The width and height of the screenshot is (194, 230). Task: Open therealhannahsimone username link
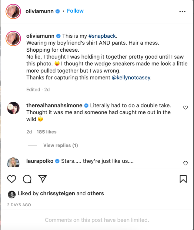(x=54, y=105)
